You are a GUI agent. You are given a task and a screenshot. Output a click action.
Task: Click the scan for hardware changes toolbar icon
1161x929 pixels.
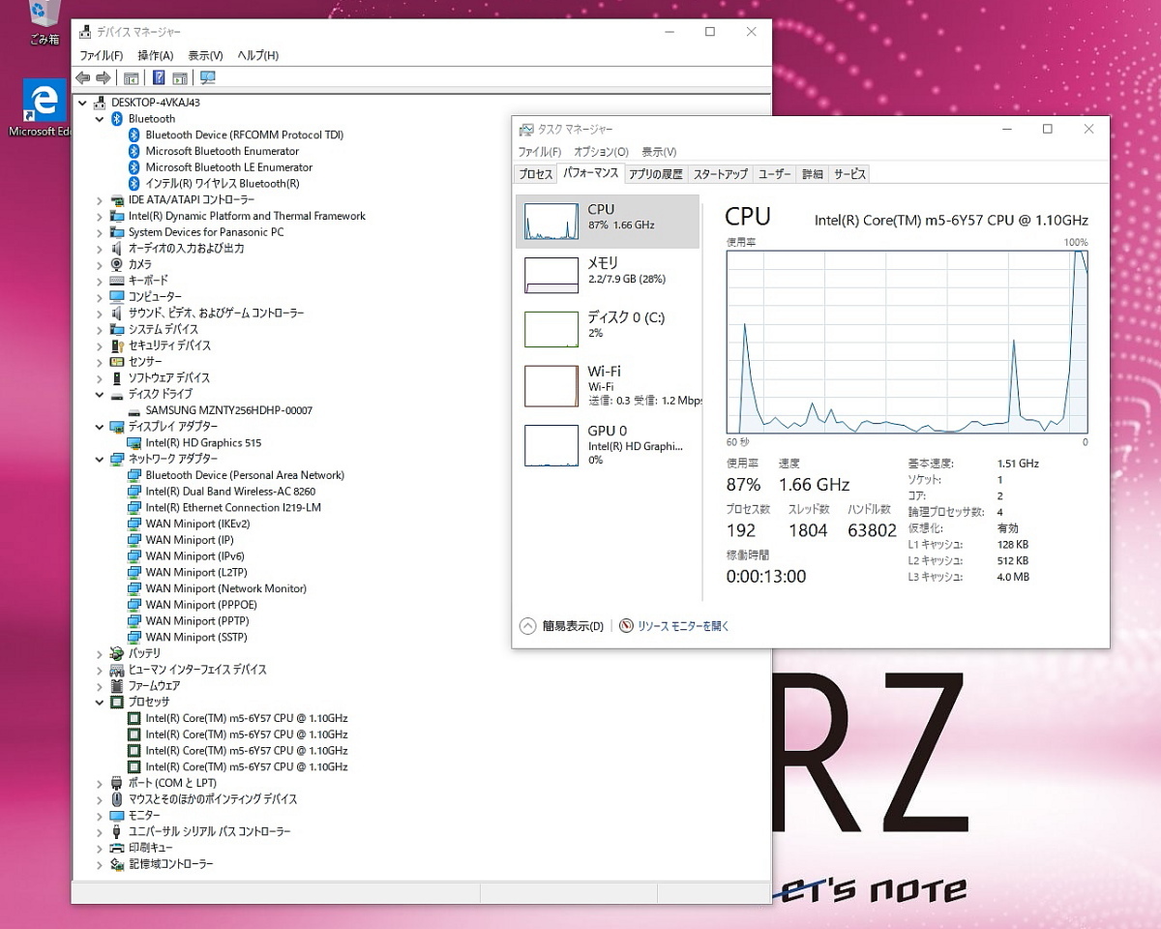click(x=208, y=78)
